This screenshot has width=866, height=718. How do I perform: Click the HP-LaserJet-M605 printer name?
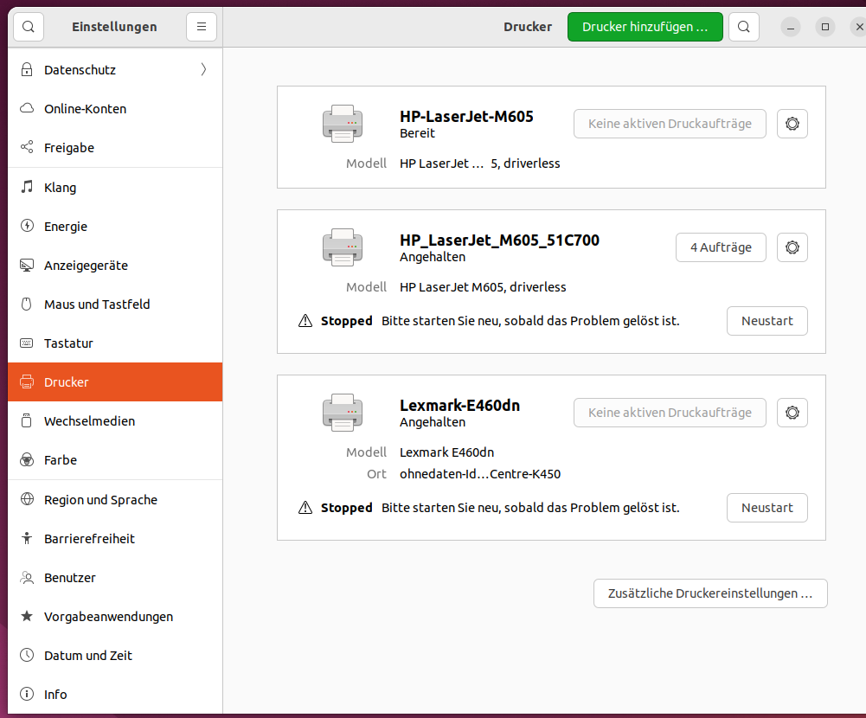[466, 117]
